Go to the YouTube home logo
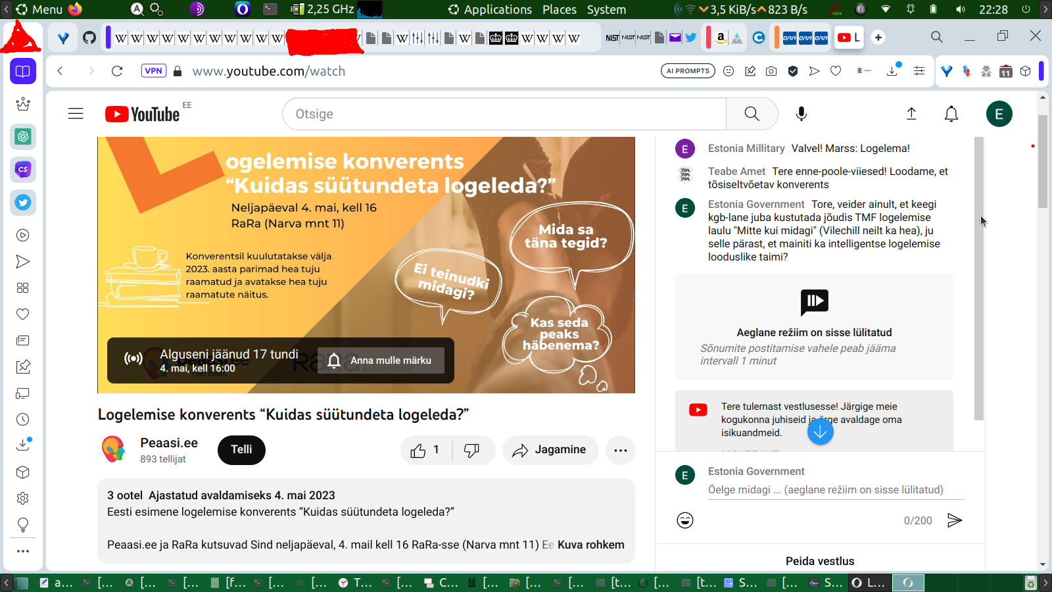The height and width of the screenshot is (592, 1052). coord(142,114)
